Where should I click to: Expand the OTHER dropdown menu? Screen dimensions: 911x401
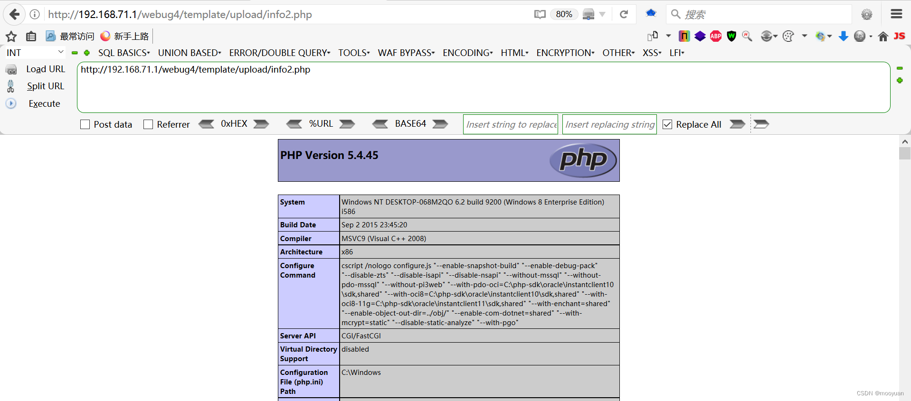coord(618,53)
